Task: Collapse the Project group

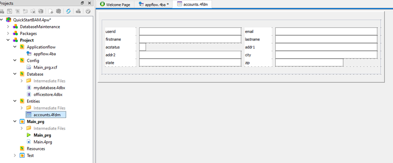Action: click(x=8, y=40)
